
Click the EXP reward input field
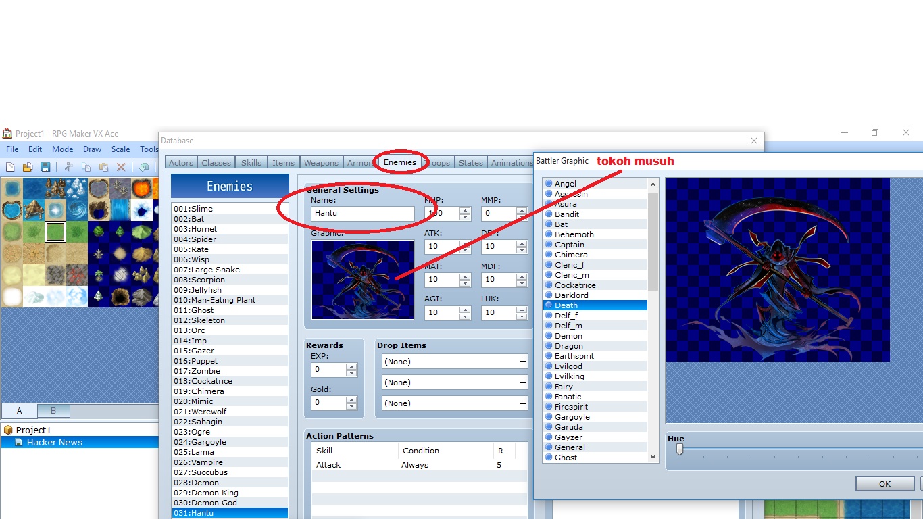(328, 370)
